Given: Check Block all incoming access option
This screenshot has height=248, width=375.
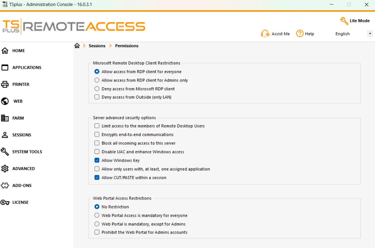Looking at the screenshot, I should (97, 143).
